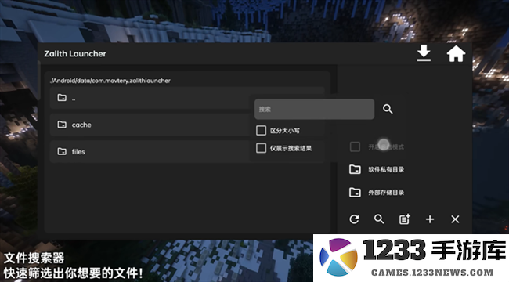Open the 软件私有目录 folder shortcut

tap(377, 169)
